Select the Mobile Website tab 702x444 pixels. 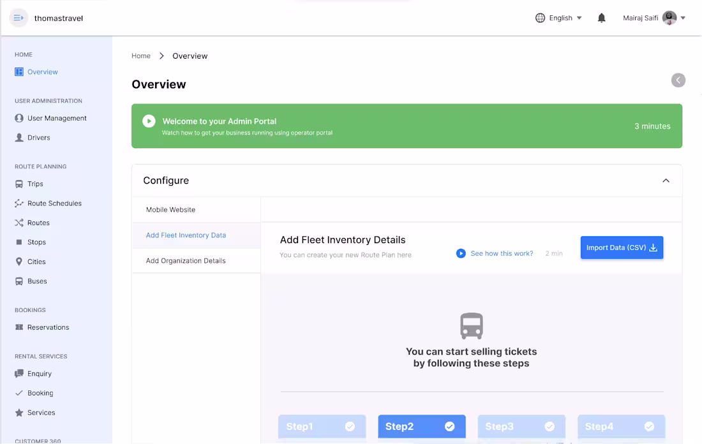coord(170,210)
